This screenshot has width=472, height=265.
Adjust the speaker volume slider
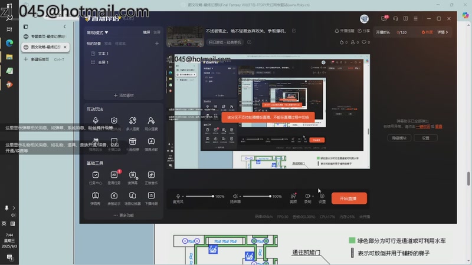(257, 196)
